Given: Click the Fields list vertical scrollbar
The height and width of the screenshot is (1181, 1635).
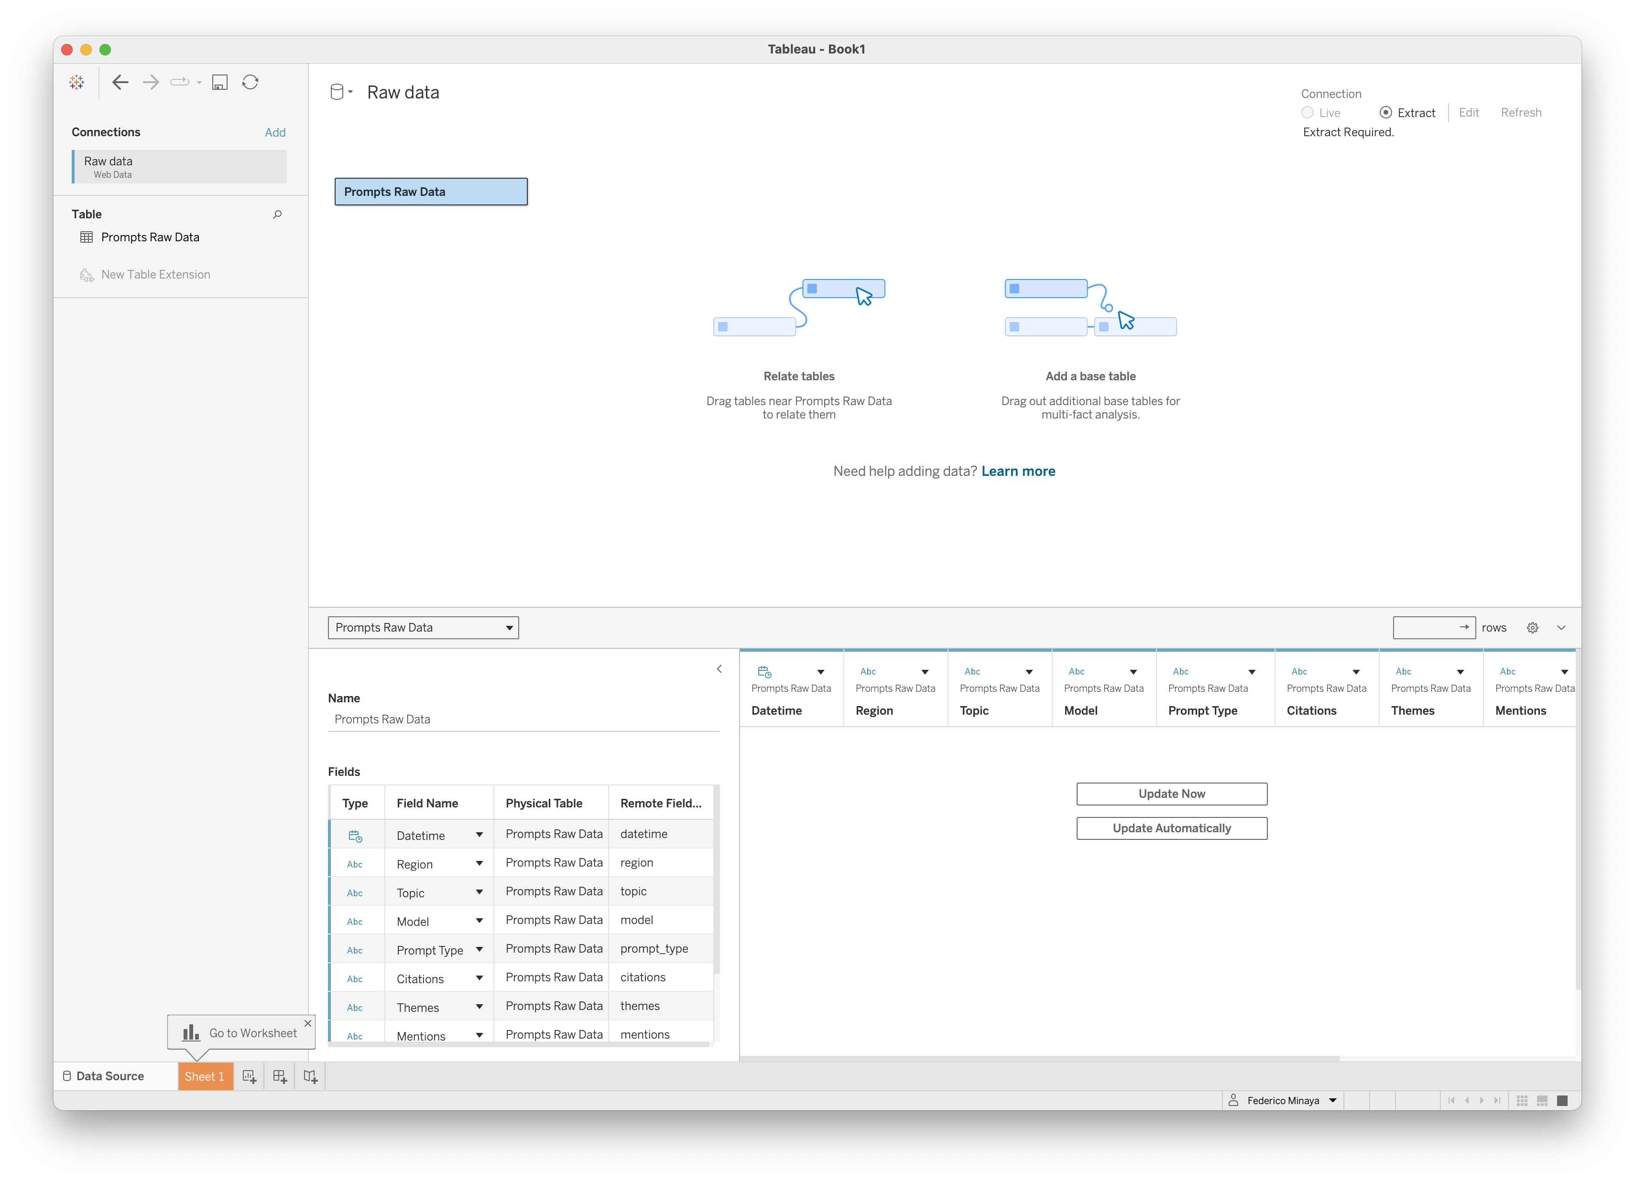Looking at the screenshot, I should (716, 880).
